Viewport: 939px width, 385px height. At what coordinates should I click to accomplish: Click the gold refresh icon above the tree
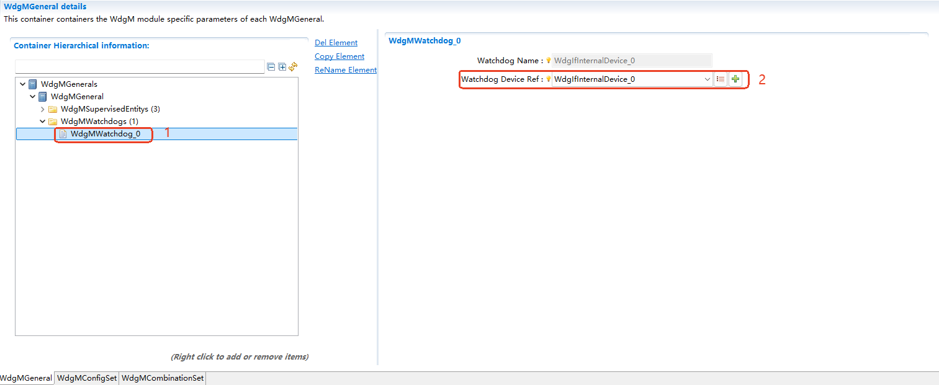point(292,66)
